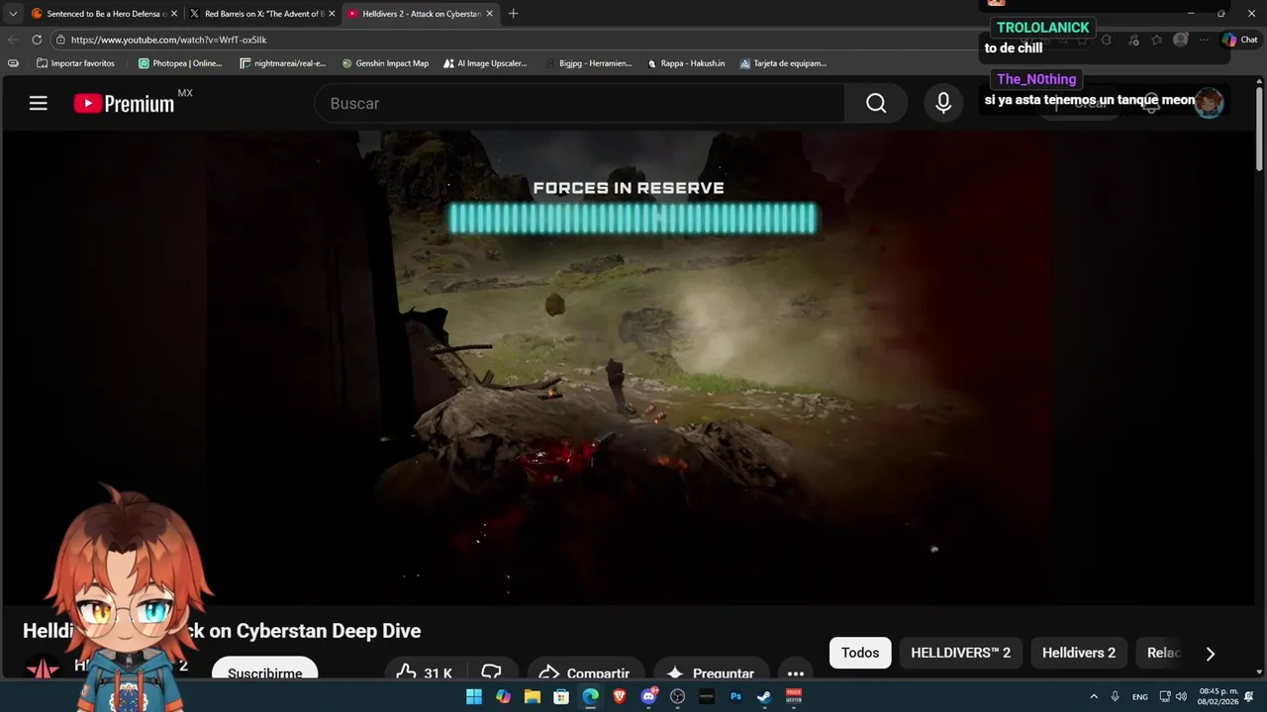Switch to Microsoft Edge in the taskbar
This screenshot has height=712, width=1267.
tap(590, 696)
